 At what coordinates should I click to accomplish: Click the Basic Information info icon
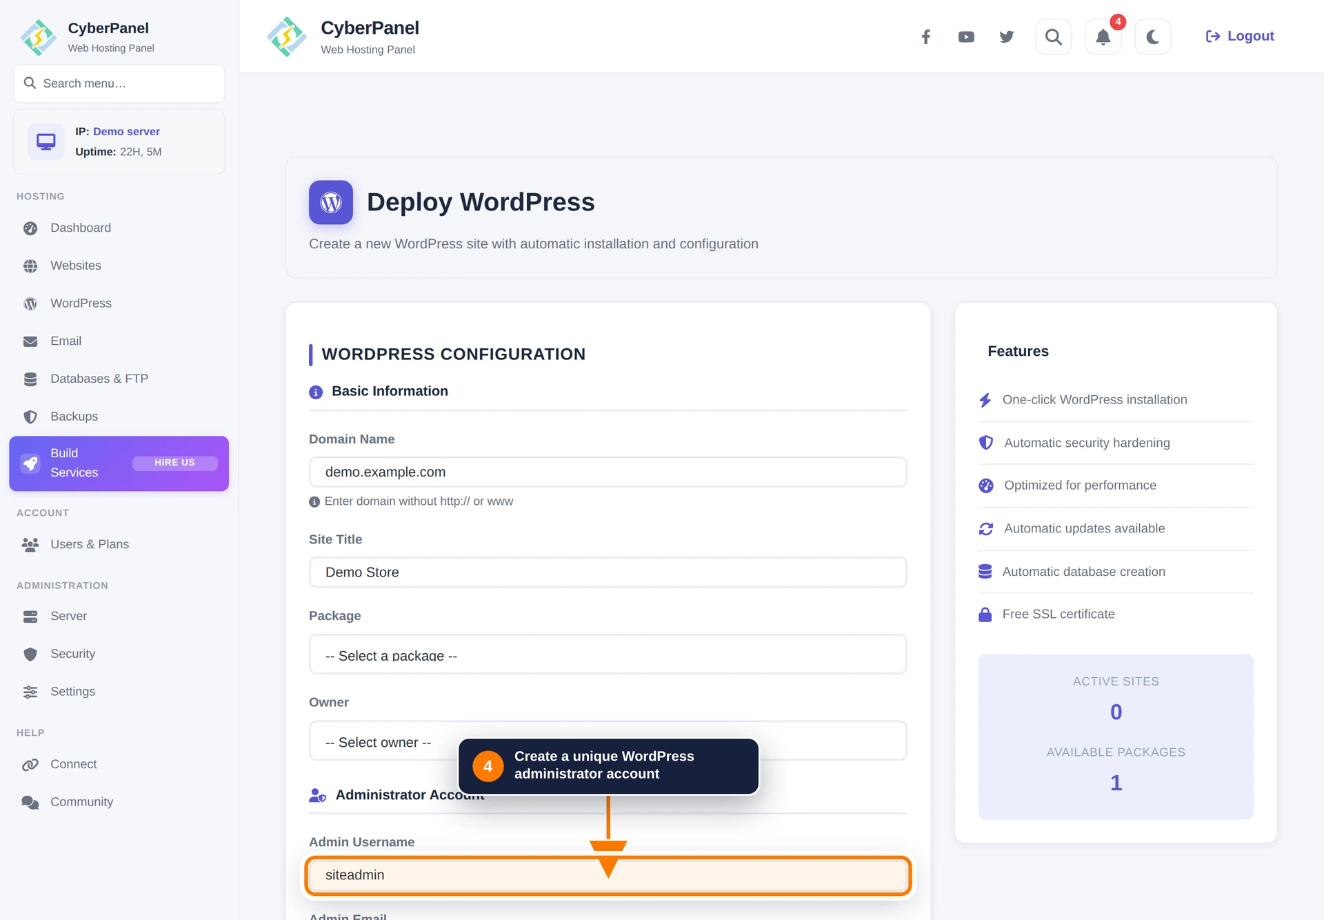(x=316, y=392)
